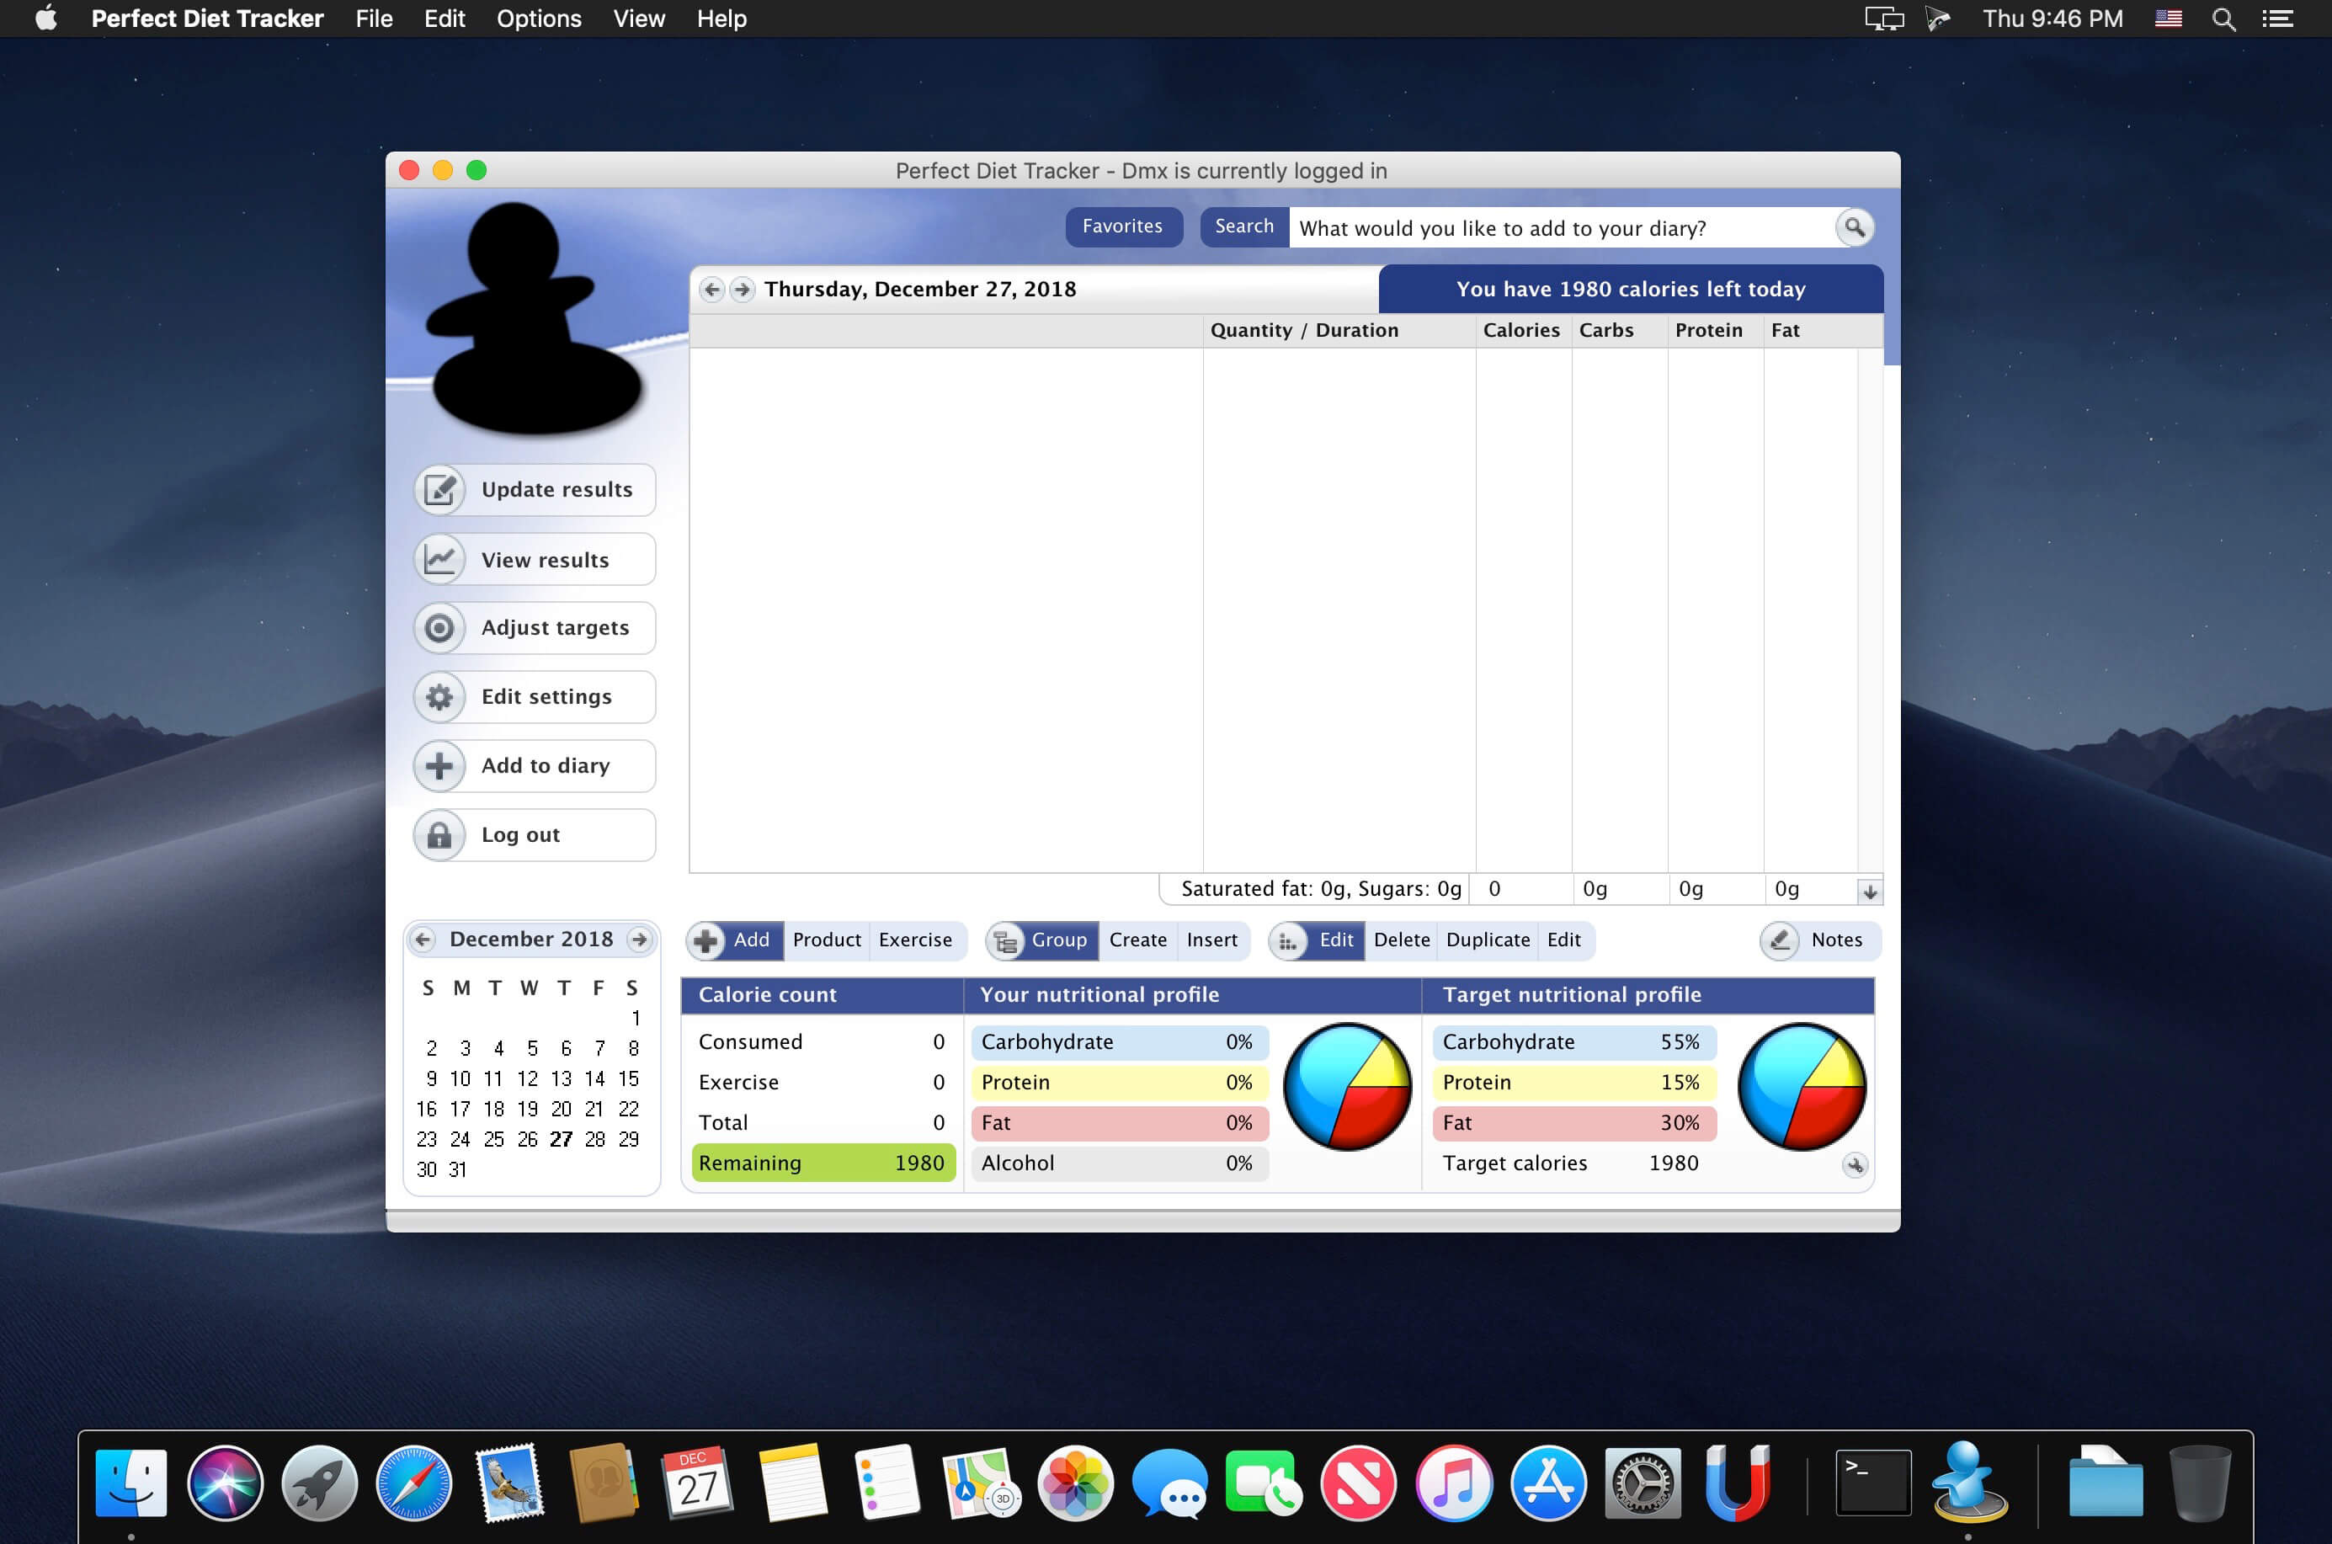This screenshot has height=1544, width=2332.
Task: Show previous month in calendar
Action: tap(423, 940)
